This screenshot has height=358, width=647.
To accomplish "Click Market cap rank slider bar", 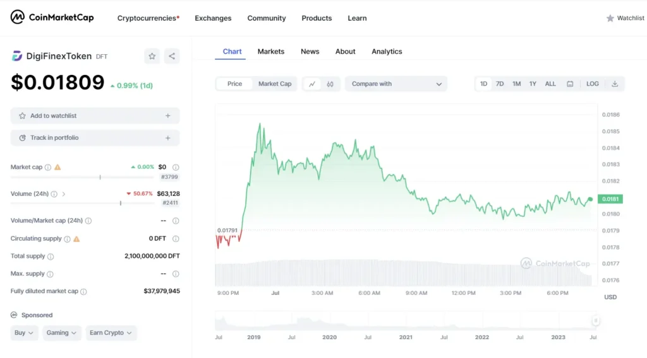I will [x=82, y=177].
